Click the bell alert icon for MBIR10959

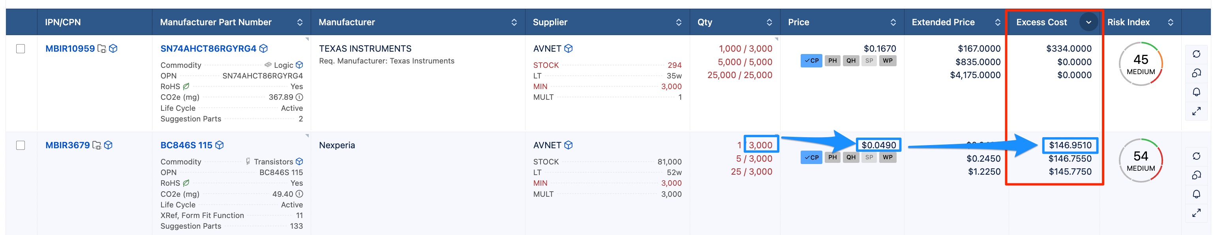coord(1196,92)
